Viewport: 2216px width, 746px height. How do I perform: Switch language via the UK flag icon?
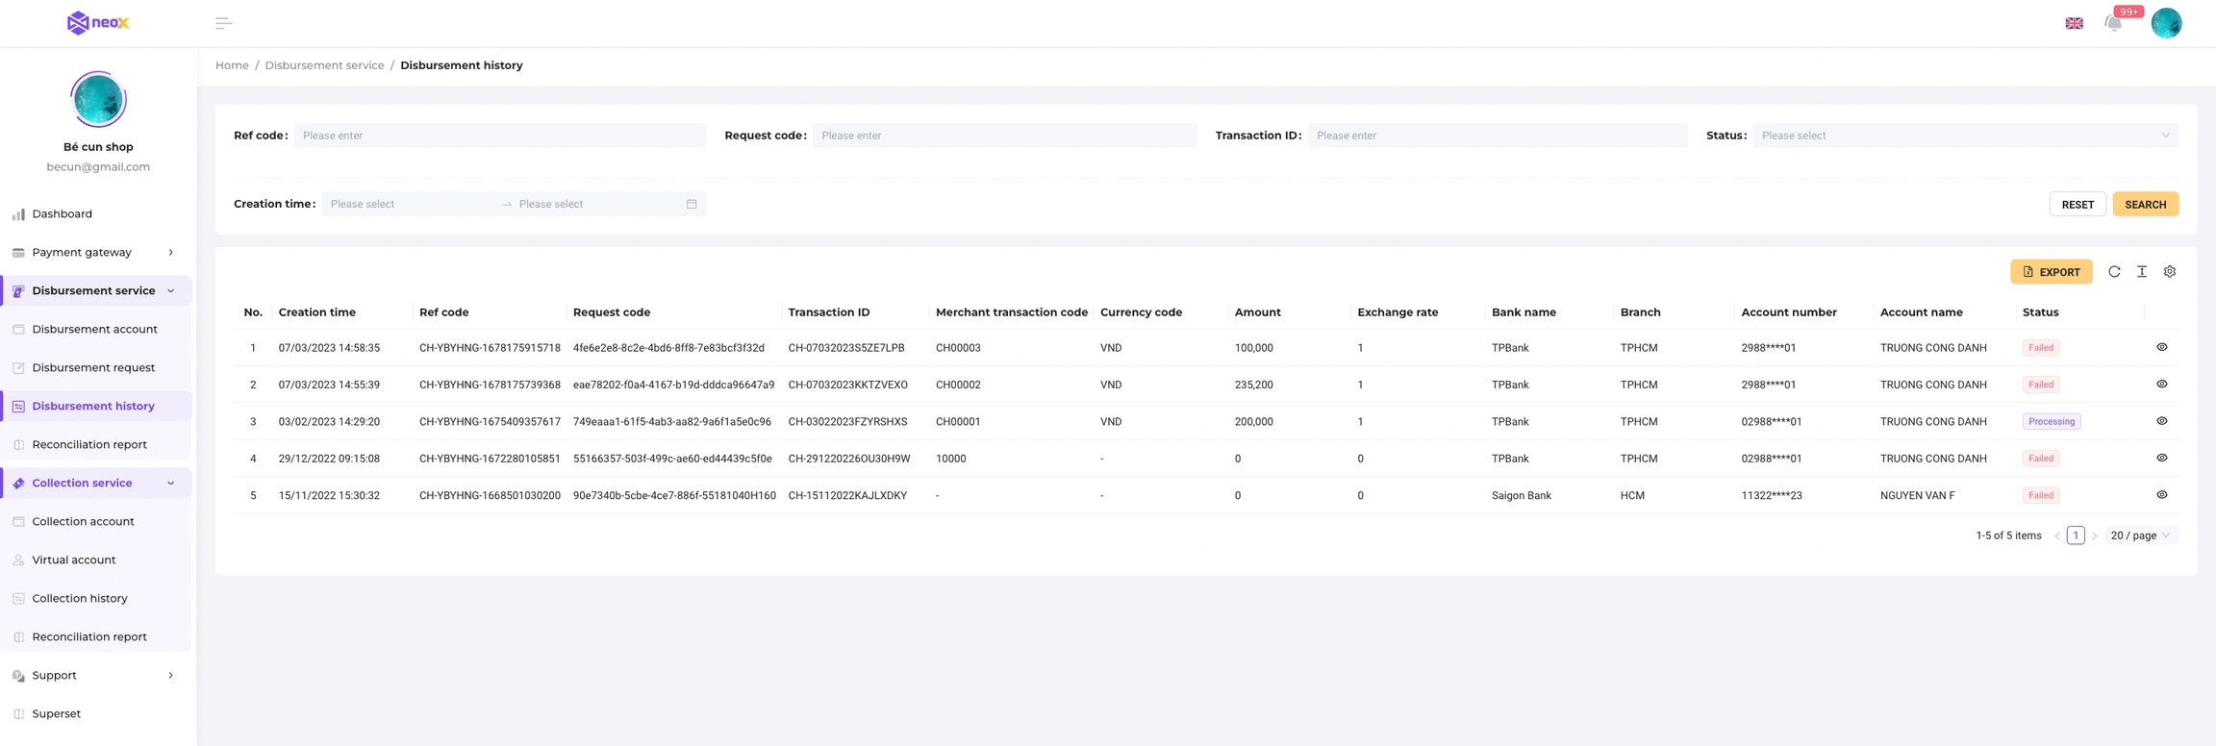click(2074, 23)
